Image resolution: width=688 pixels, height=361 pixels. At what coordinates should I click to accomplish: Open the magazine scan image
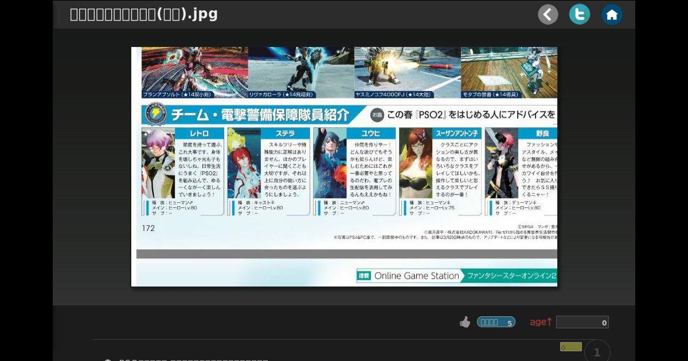coord(344,167)
